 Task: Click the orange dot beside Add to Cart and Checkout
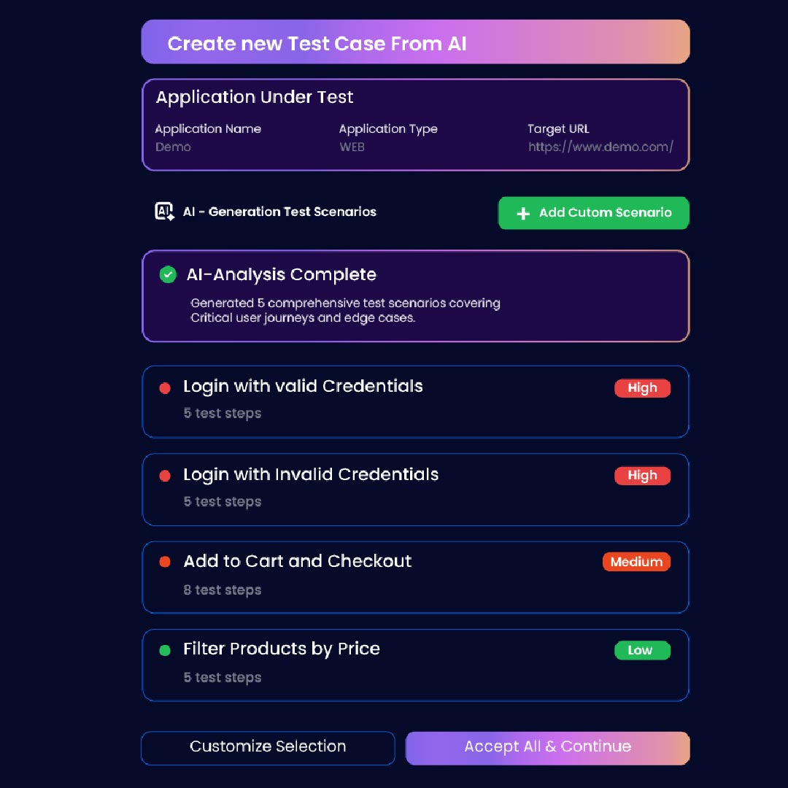(x=164, y=562)
